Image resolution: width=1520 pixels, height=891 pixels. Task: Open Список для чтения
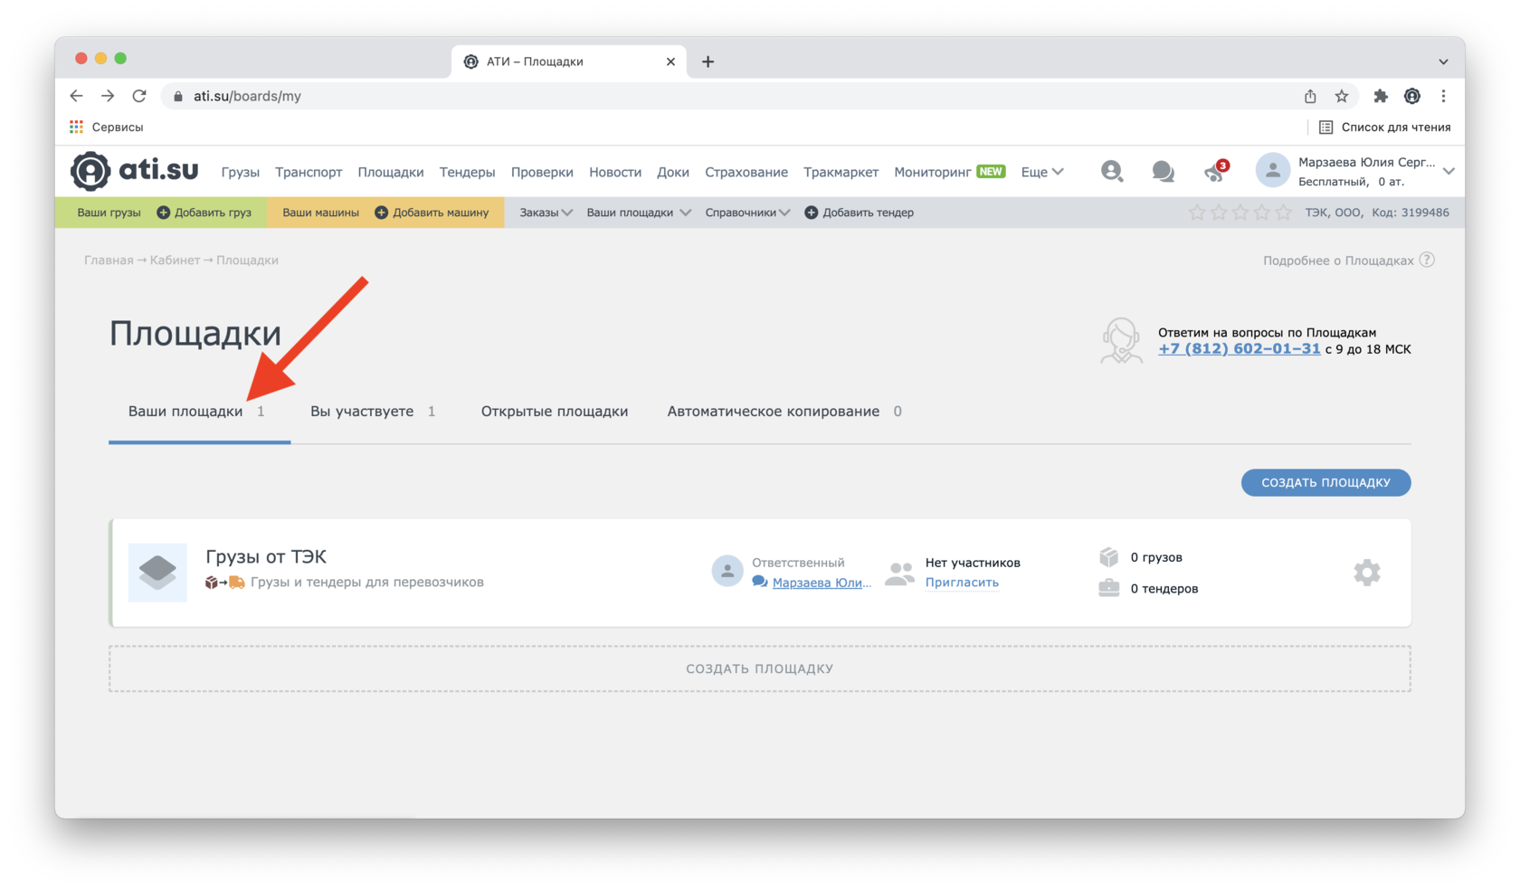pyautogui.click(x=1384, y=127)
